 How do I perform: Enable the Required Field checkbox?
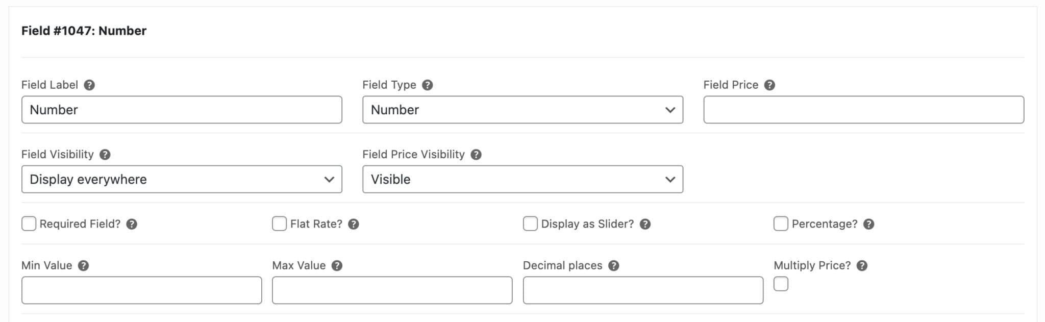click(x=29, y=224)
